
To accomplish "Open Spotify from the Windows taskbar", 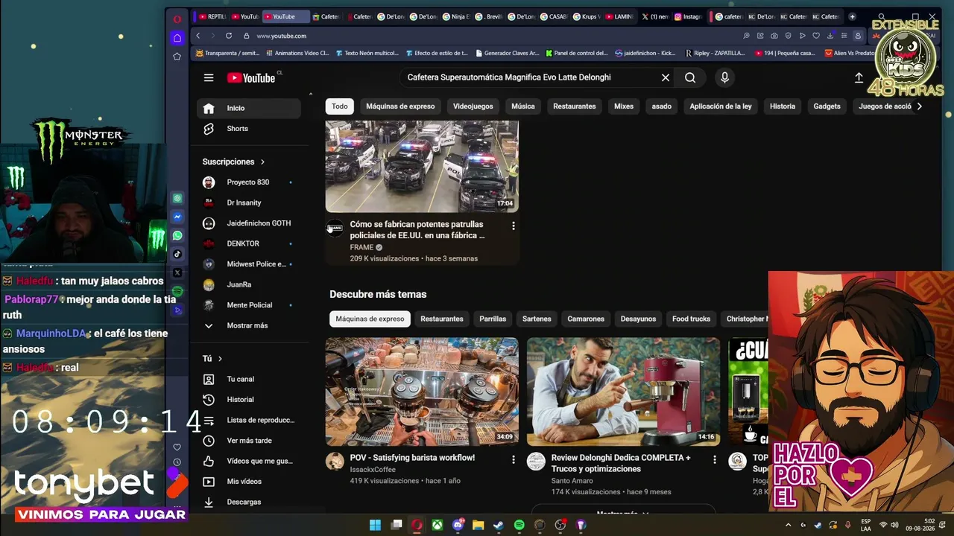I will 519,525.
